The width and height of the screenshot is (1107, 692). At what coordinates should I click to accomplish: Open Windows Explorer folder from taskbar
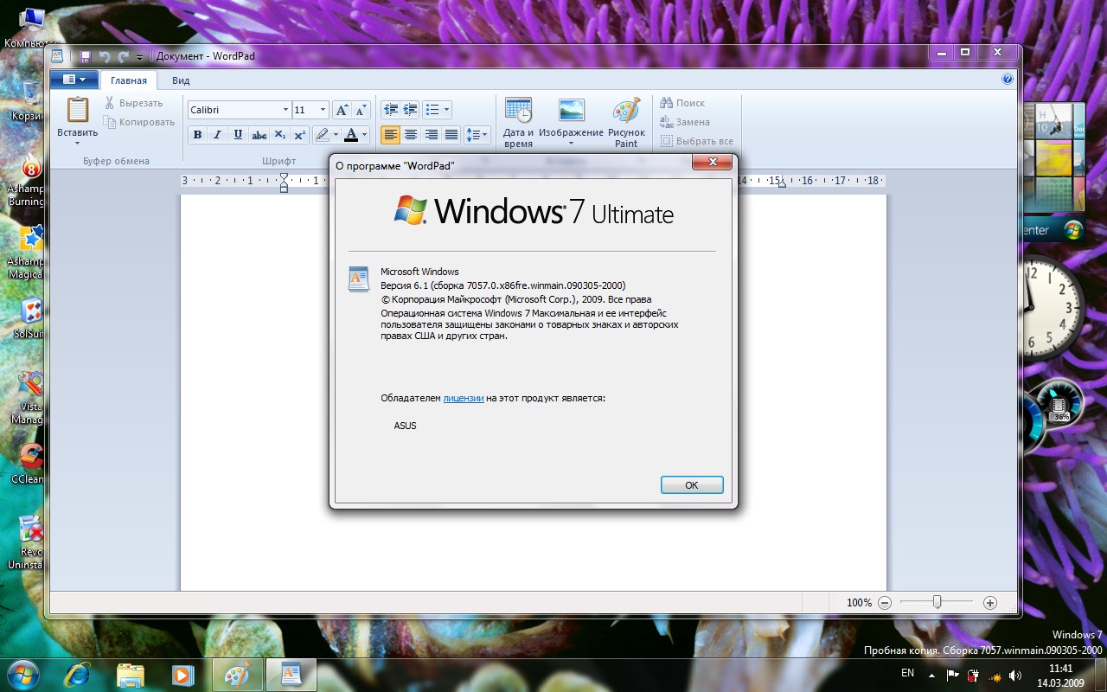click(130, 675)
